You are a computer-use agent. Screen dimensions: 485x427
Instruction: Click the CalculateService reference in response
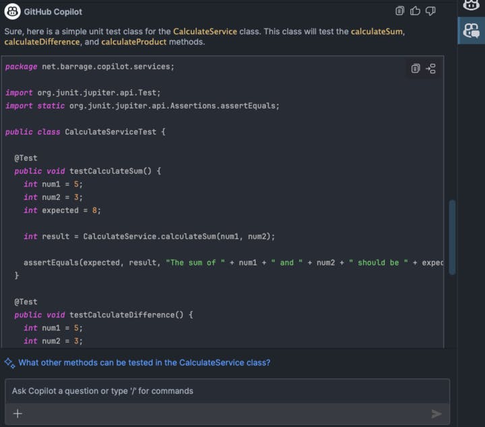click(x=205, y=32)
